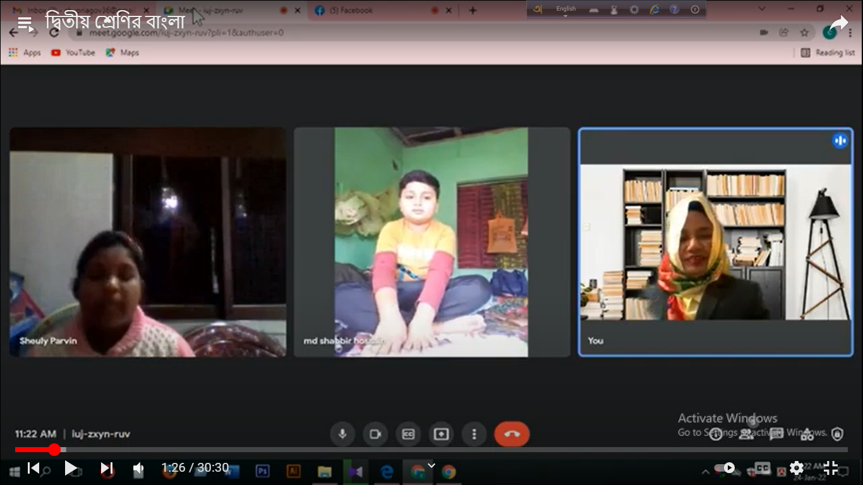Select the md shabbir video tile

[x=432, y=242]
